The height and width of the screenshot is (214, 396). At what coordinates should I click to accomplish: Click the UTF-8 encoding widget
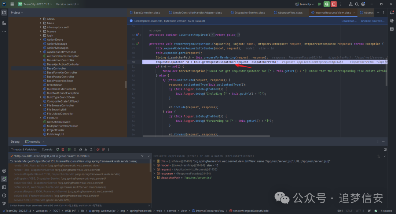(360, 211)
